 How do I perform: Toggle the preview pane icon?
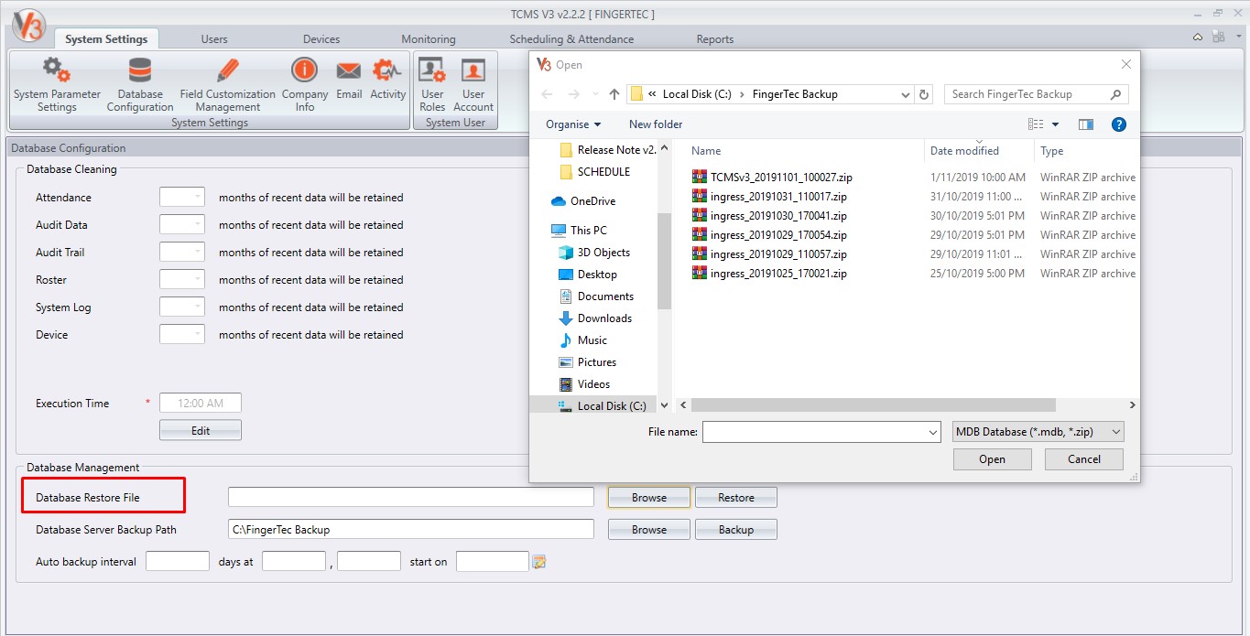tap(1086, 124)
